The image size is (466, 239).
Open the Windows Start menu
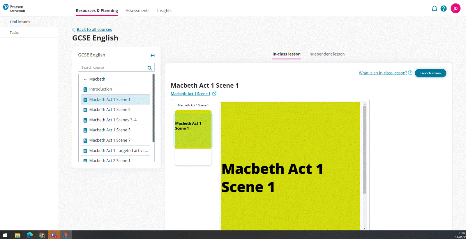[x=5, y=235]
